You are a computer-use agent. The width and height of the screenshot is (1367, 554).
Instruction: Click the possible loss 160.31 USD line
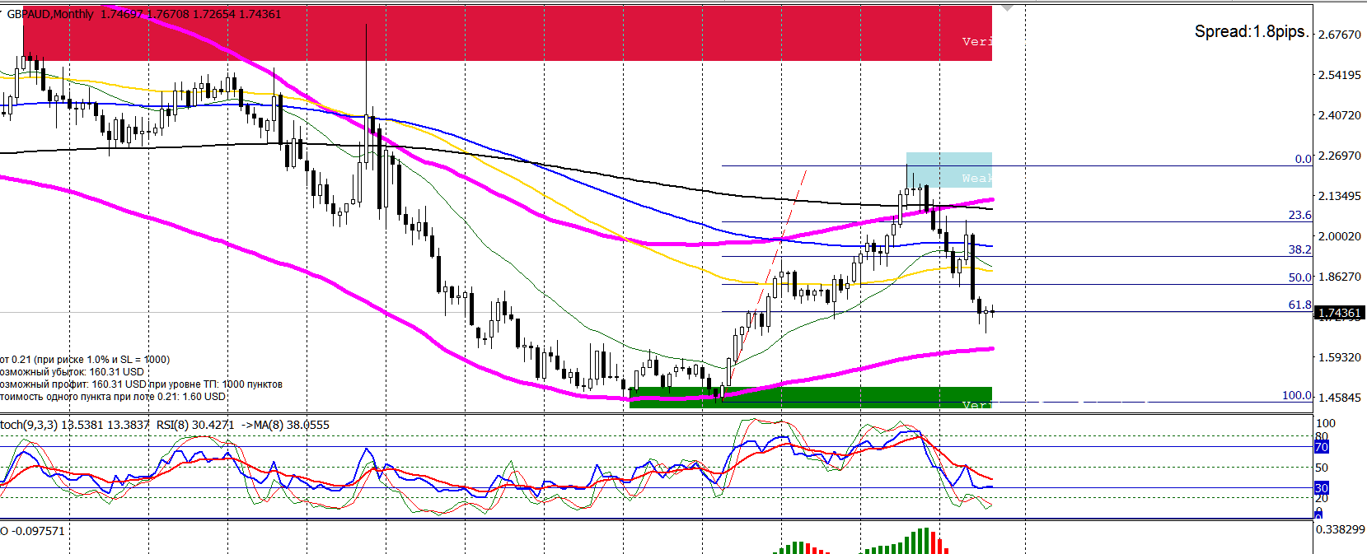pyautogui.click(x=72, y=372)
